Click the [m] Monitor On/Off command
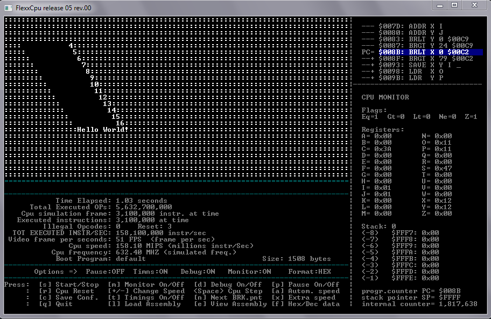Image resolution: width=491 pixels, height=319 pixels. 146,284
